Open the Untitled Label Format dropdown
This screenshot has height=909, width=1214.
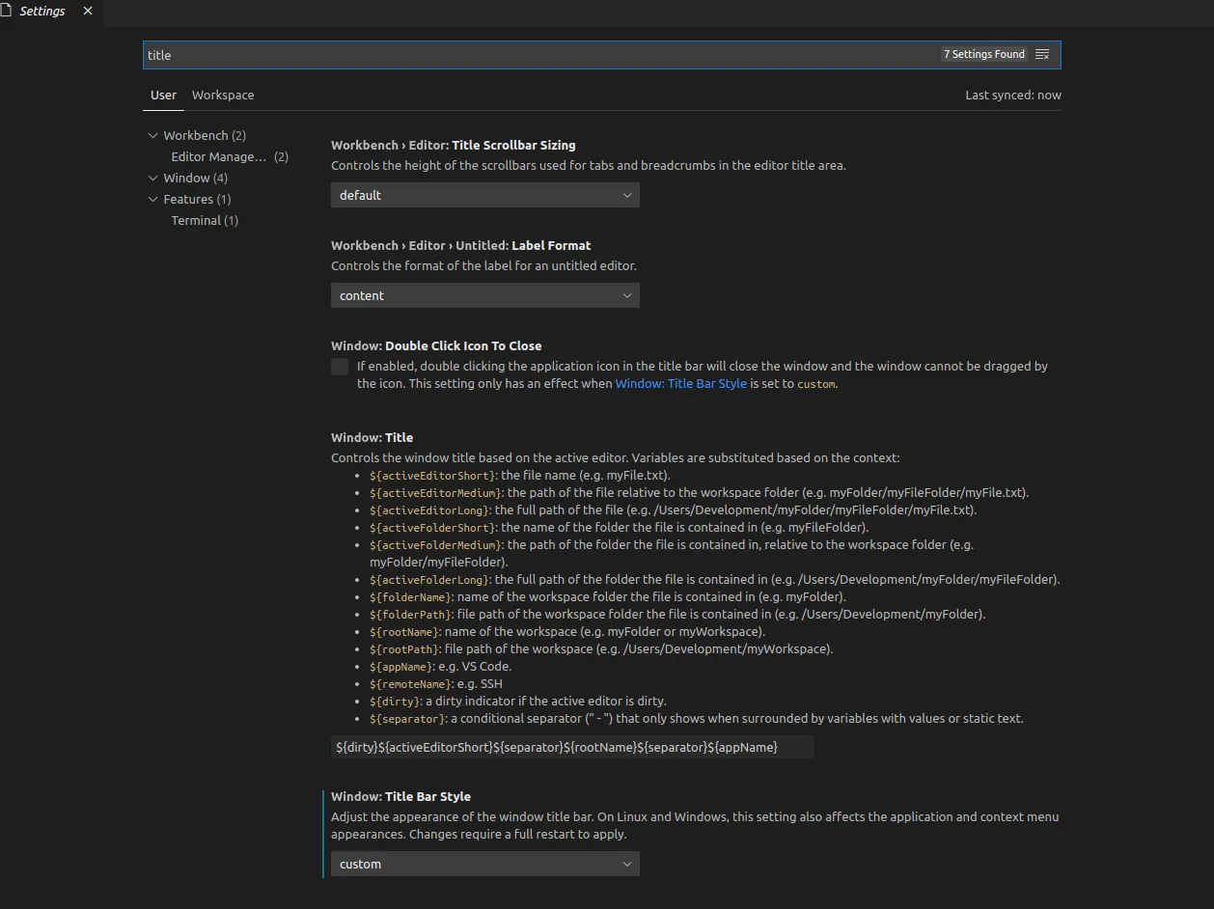point(484,295)
